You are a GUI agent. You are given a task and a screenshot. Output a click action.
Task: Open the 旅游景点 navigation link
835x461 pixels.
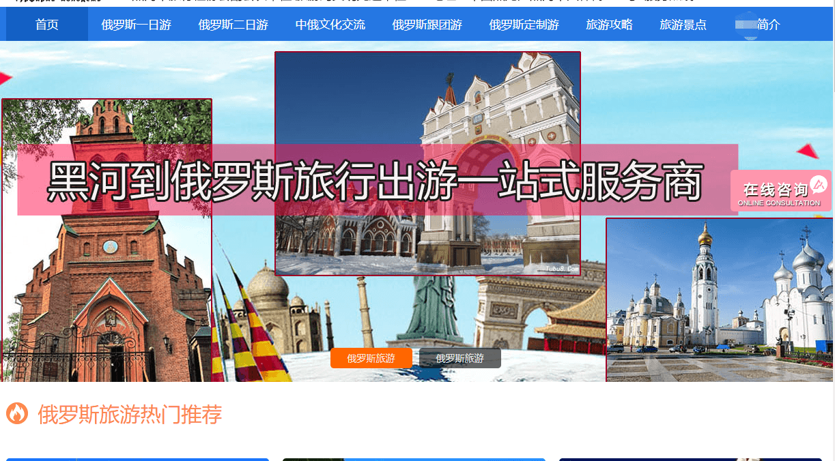click(x=683, y=25)
